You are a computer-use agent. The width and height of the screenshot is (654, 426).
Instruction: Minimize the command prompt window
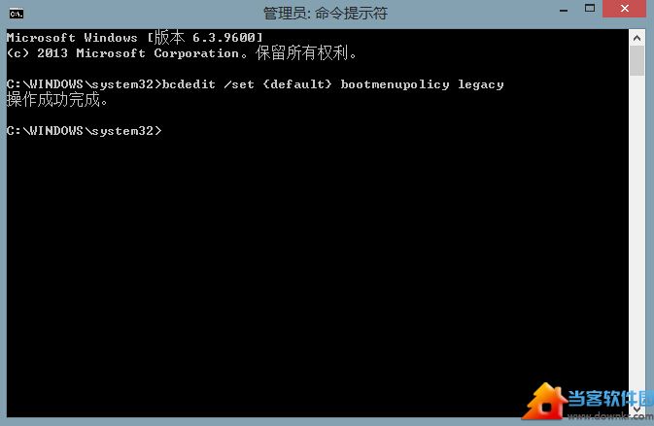(564, 9)
